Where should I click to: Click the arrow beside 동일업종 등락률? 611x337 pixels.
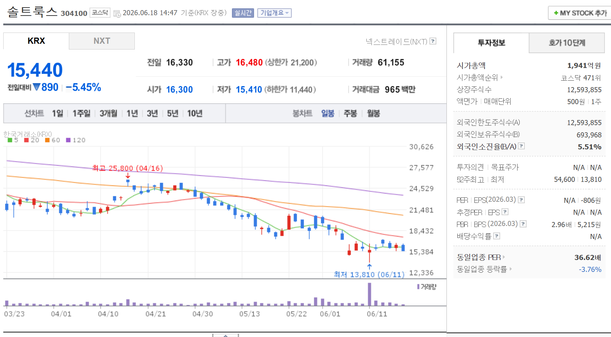(x=511, y=269)
